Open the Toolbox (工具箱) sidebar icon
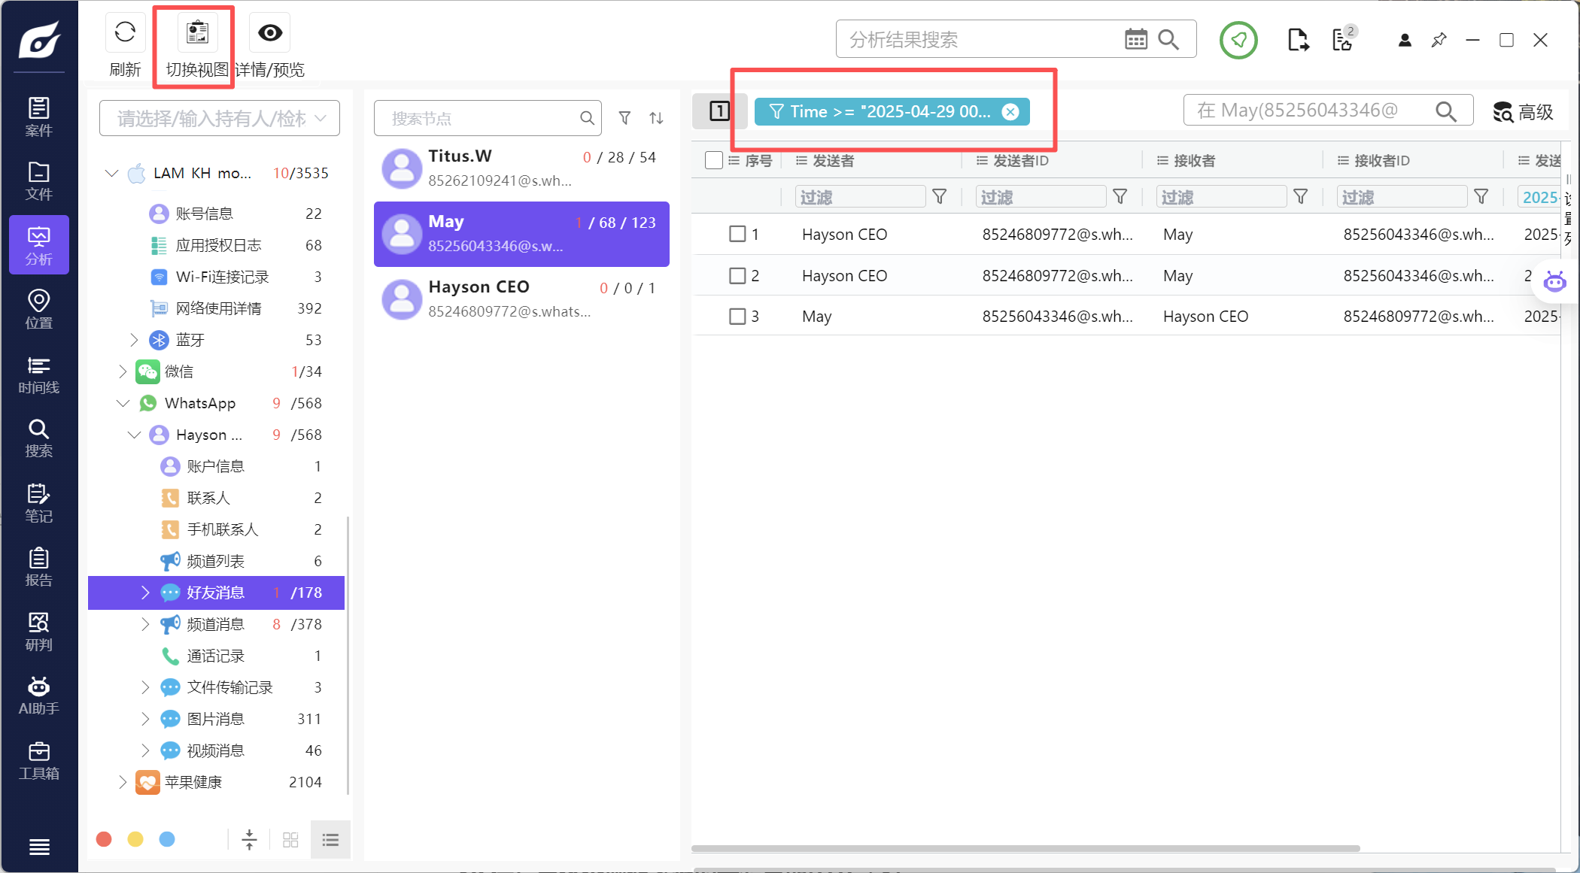Viewport: 1580px width, 873px height. point(38,759)
